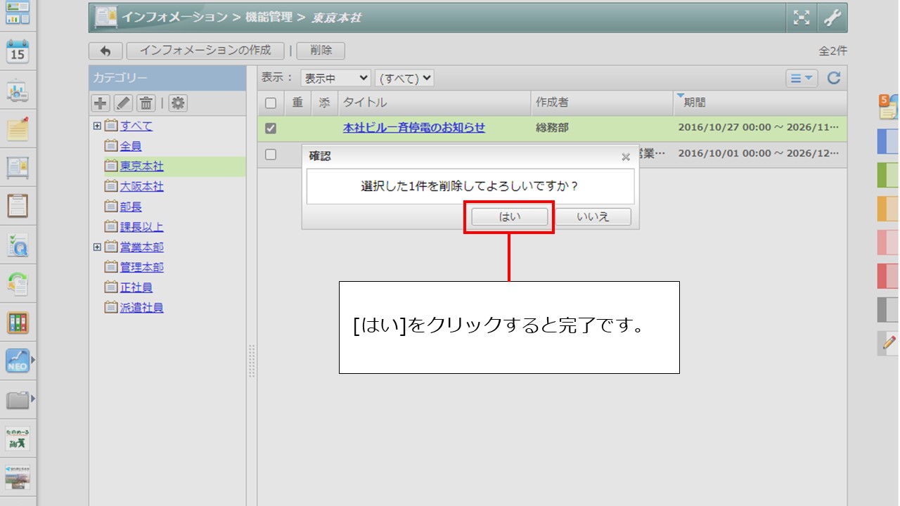Viewport: 900px width, 506px height.
Task: Open the presentation-chart icon in left sidebar
Action: 18,90
